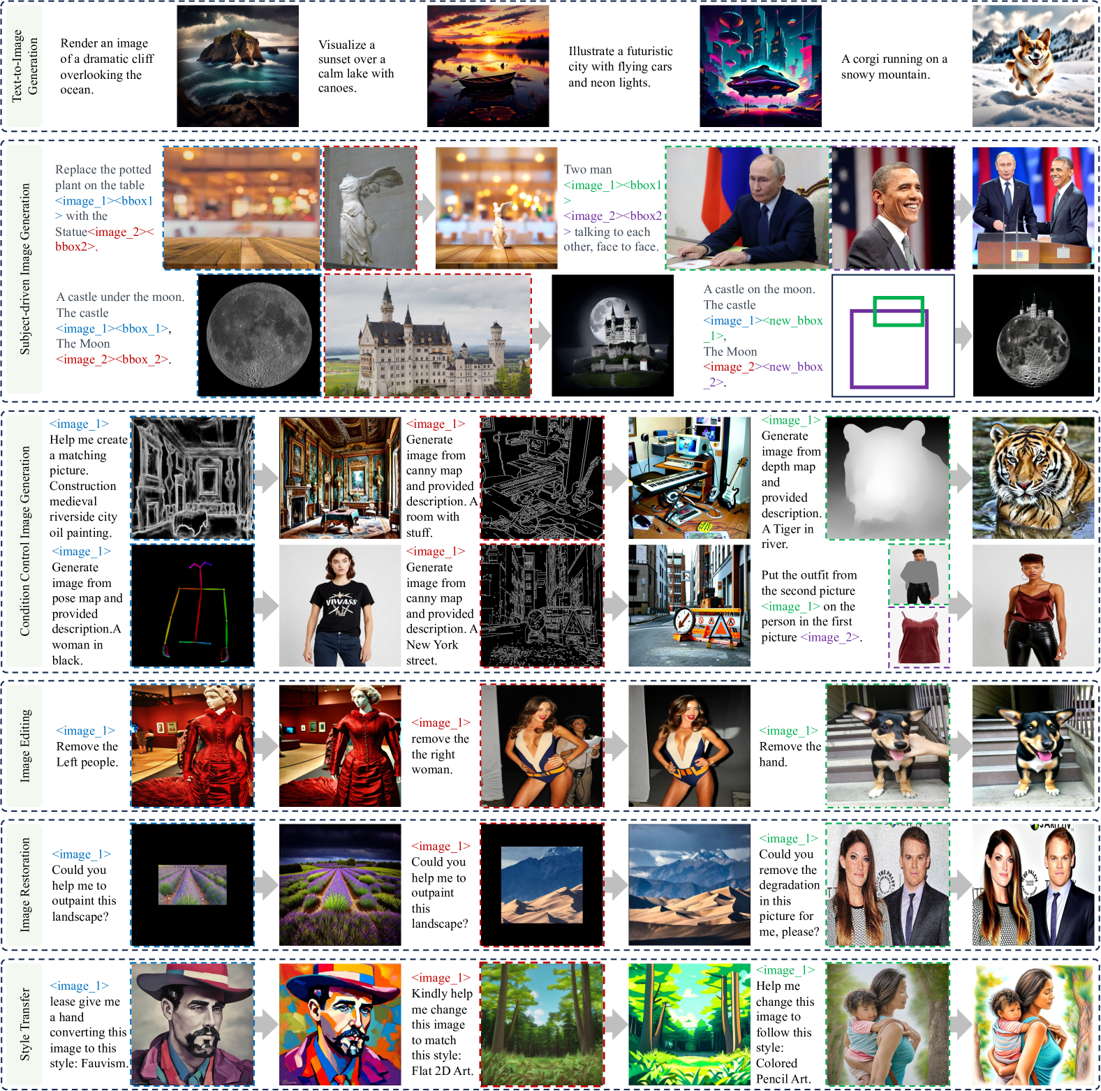
Task: Select the seated man at desk photo
Action: coord(747,208)
